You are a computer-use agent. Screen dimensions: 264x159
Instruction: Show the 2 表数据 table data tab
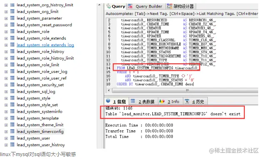pyautogui.click(x=143, y=101)
